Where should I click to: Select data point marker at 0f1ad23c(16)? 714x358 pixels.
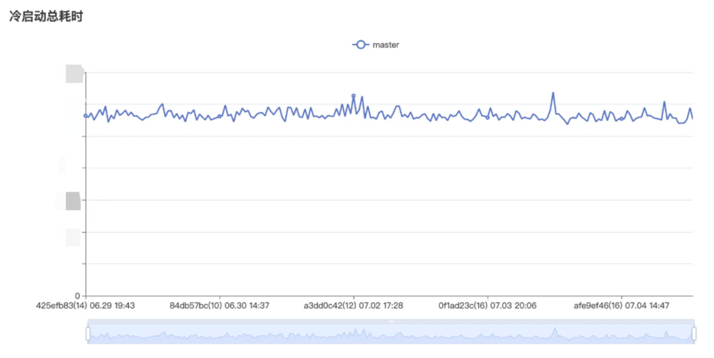[x=487, y=118]
